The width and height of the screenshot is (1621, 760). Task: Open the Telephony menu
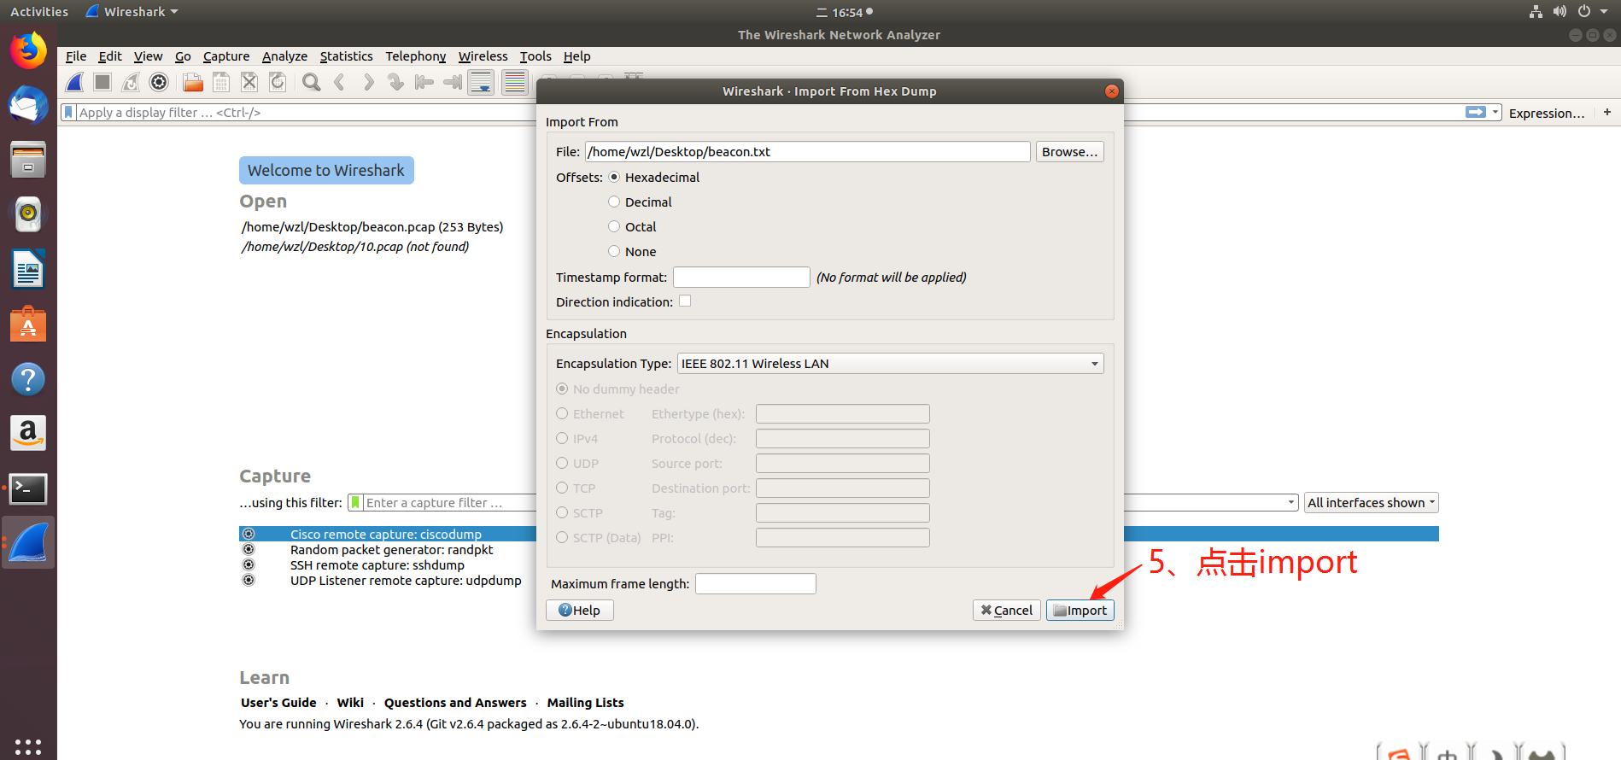pyautogui.click(x=415, y=56)
